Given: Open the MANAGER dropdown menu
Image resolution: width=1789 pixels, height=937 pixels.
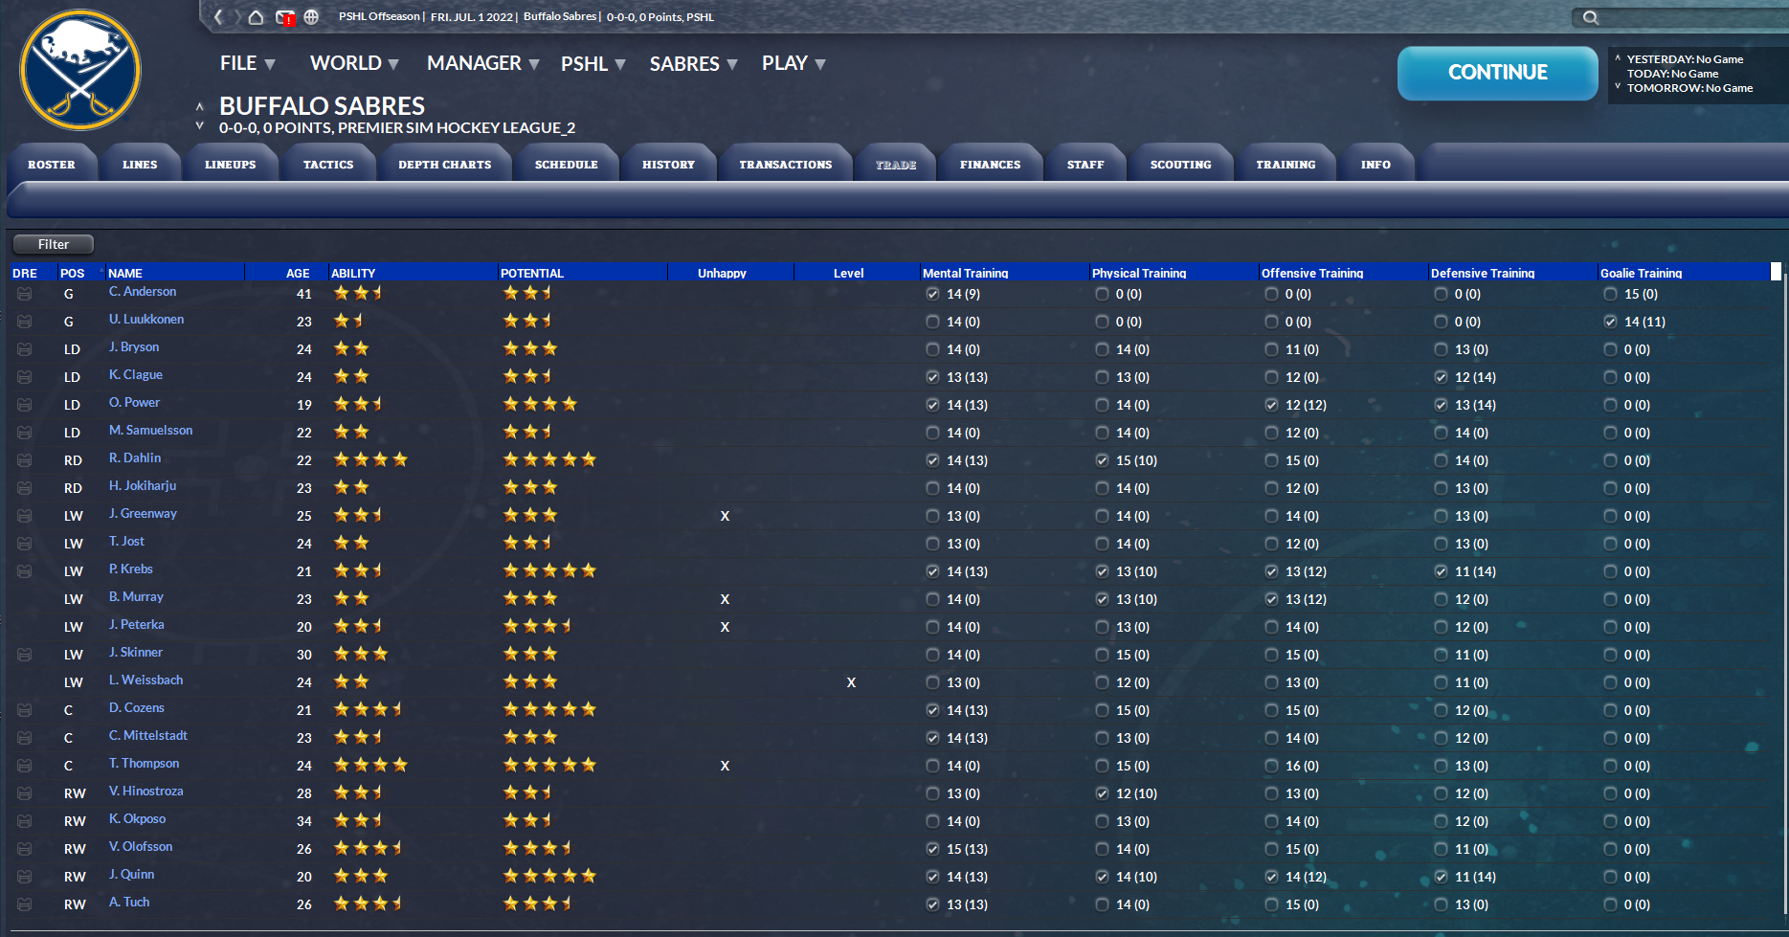Looking at the screenshot, I should tap(482, 63).
